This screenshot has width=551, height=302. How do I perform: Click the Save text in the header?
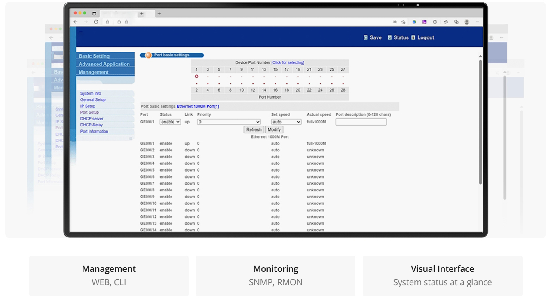click(376, 37)
